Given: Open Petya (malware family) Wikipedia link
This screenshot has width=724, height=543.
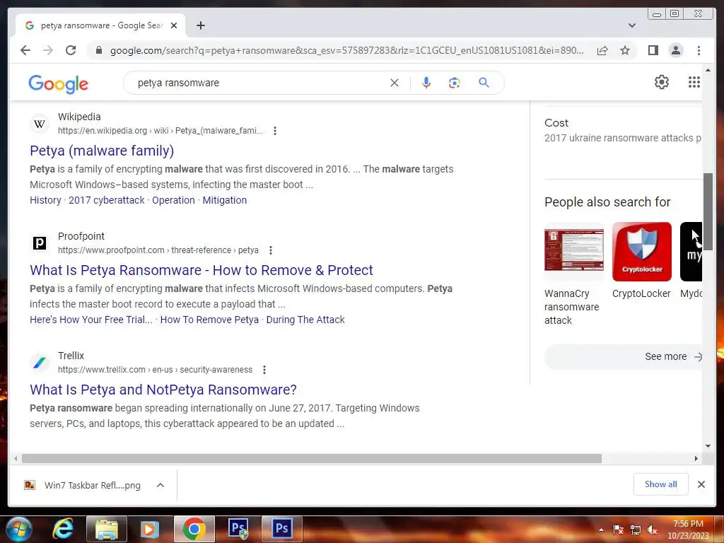Looking at the screenshot, I should click(x=102, y=151).
